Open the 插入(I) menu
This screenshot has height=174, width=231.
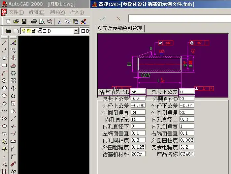77,12
